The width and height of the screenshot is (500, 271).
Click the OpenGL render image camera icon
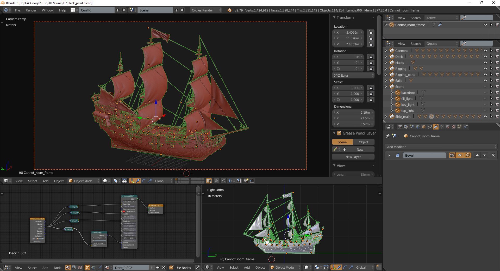coord(246,181)
